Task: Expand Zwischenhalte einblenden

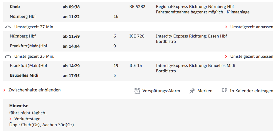Action: pos(34,90)
